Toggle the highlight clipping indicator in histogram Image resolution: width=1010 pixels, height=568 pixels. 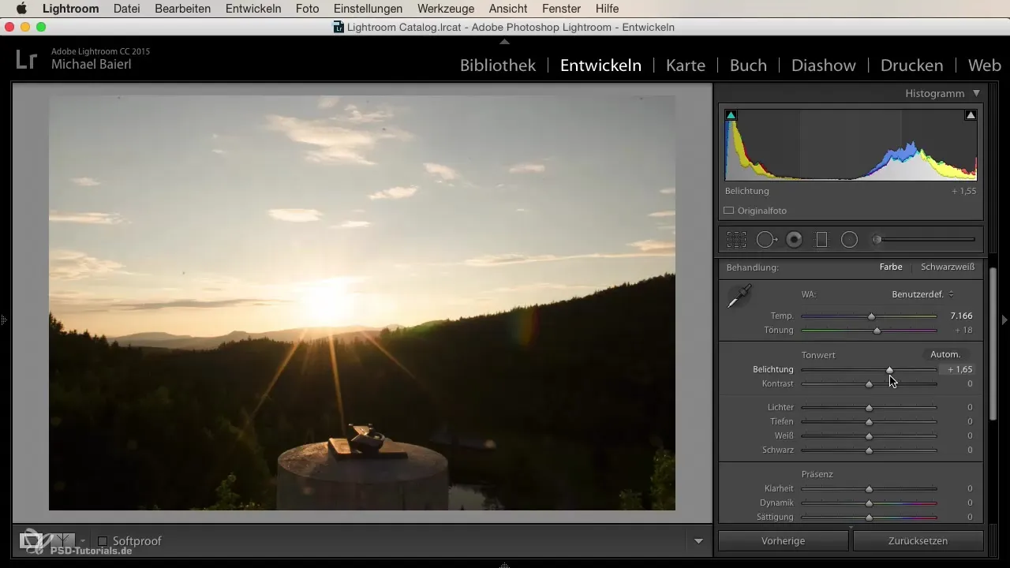(x=971, y=115)
